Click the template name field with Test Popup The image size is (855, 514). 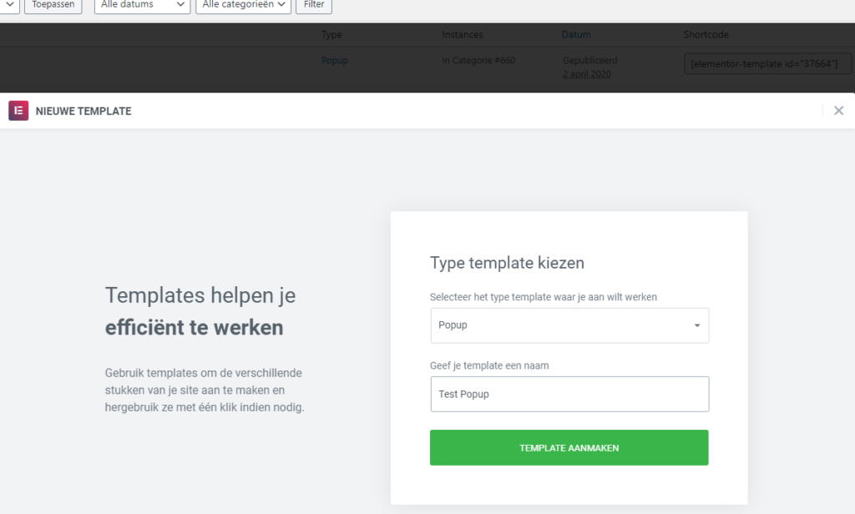569,394
